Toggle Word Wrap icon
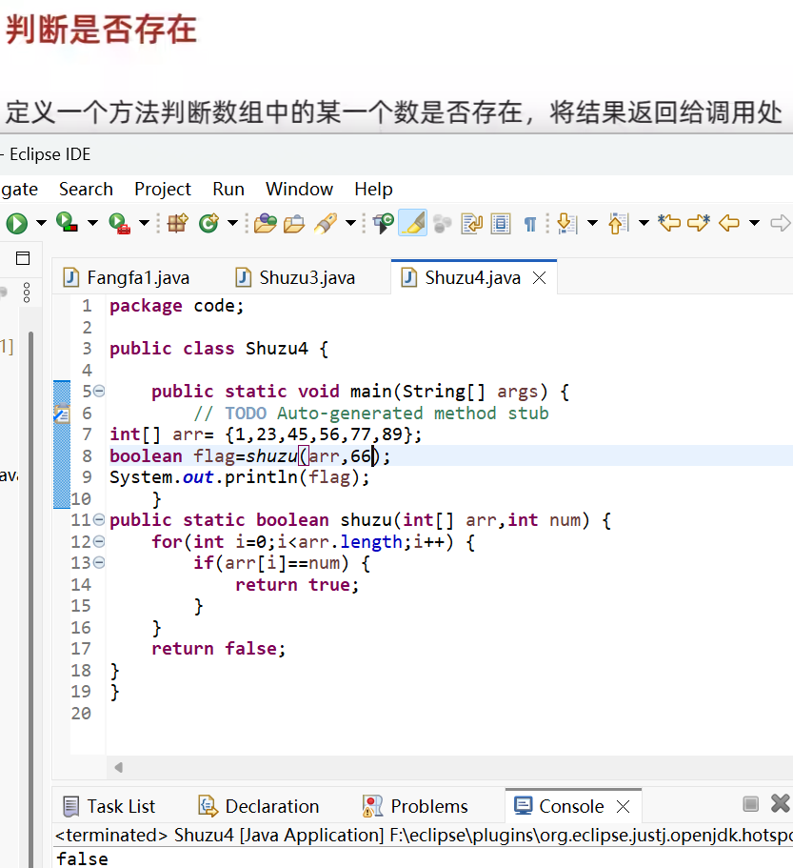This screenshot has height=868, width=793. (x=472, y=224)
